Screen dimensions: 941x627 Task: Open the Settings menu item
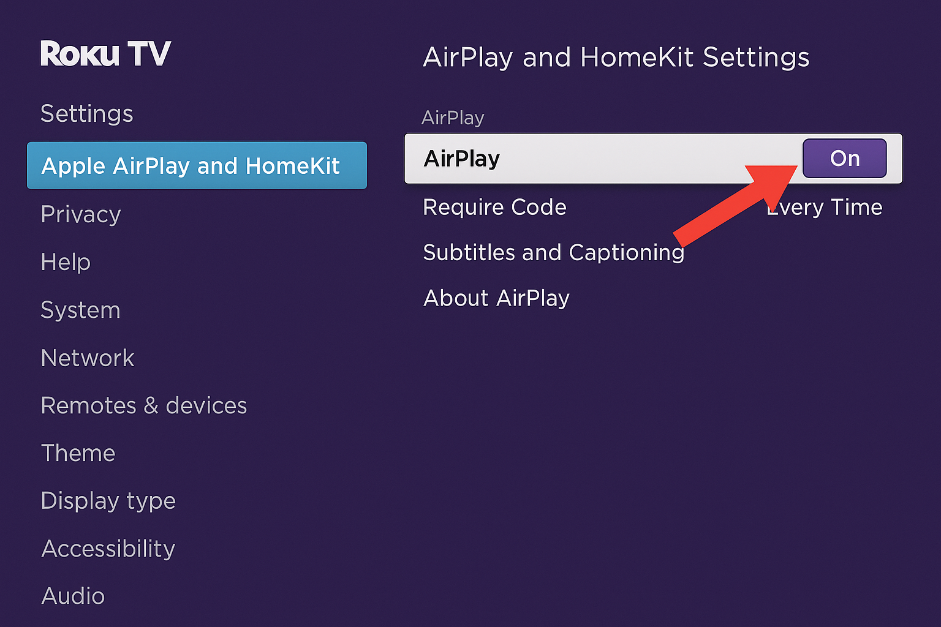(x=86, y=113)
